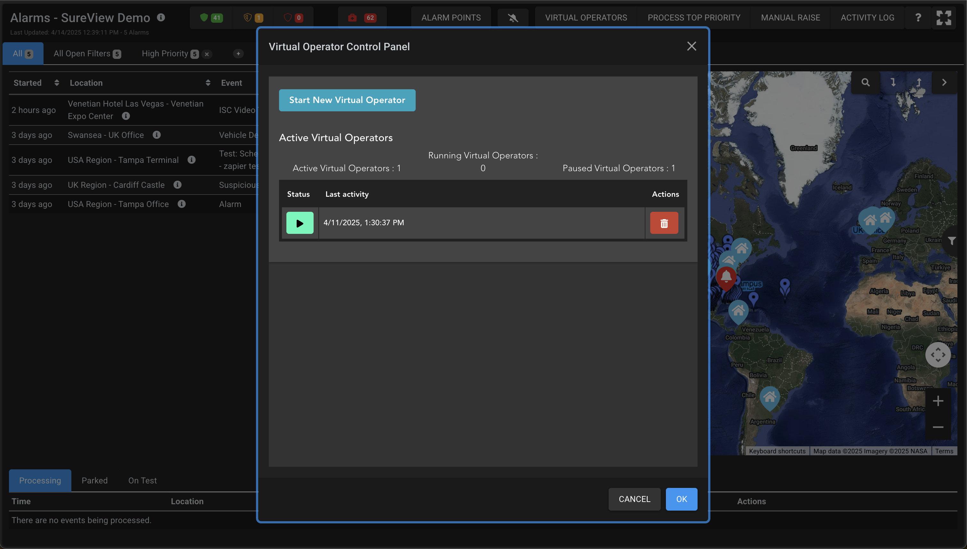Switch to All Open Filters tab
Viewport: 967px width, 549px height.
click(x=87, y=53)
